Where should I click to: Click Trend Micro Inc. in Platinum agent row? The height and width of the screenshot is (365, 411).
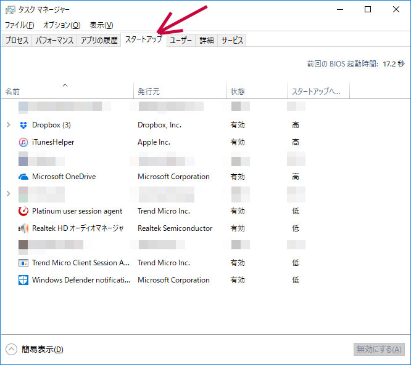pos(164,211)
